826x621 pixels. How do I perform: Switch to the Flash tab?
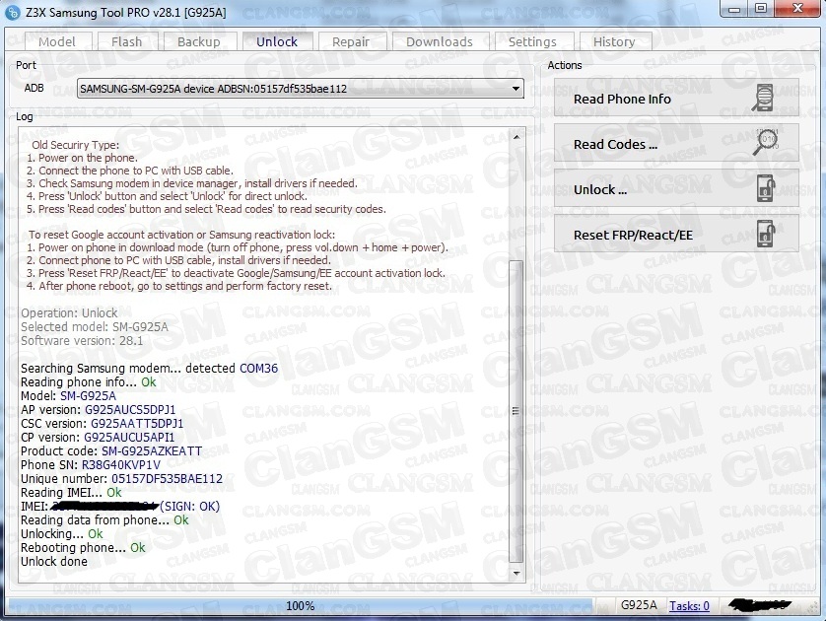click(x=126, y=41)
